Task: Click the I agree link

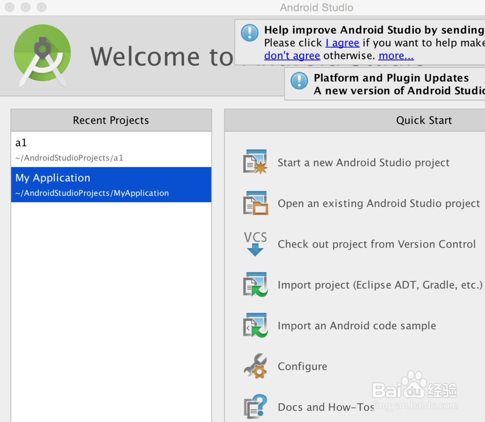Action: click(x=342, y=43)
